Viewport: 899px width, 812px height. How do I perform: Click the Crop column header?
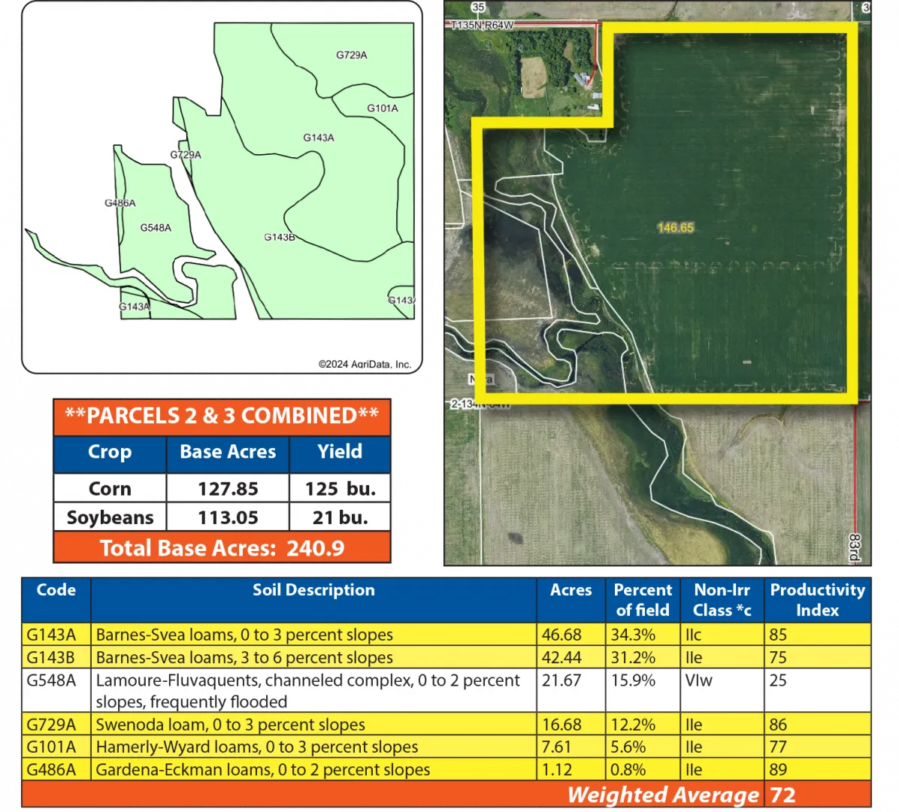pos(110,453)
